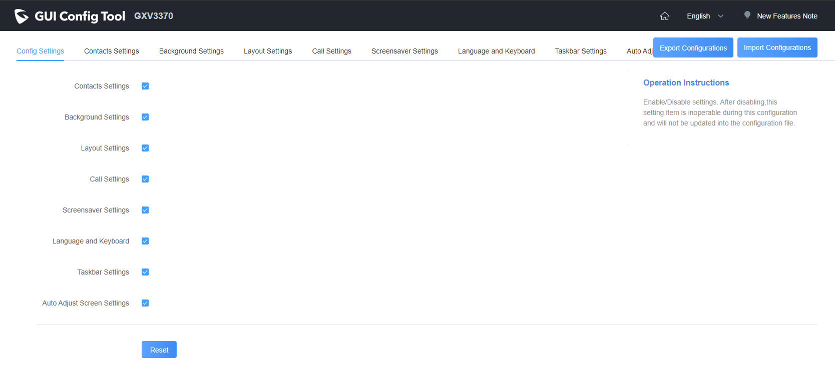
Task: Click the lightbulb New Features icon
Action: click(x=747, y=15)
